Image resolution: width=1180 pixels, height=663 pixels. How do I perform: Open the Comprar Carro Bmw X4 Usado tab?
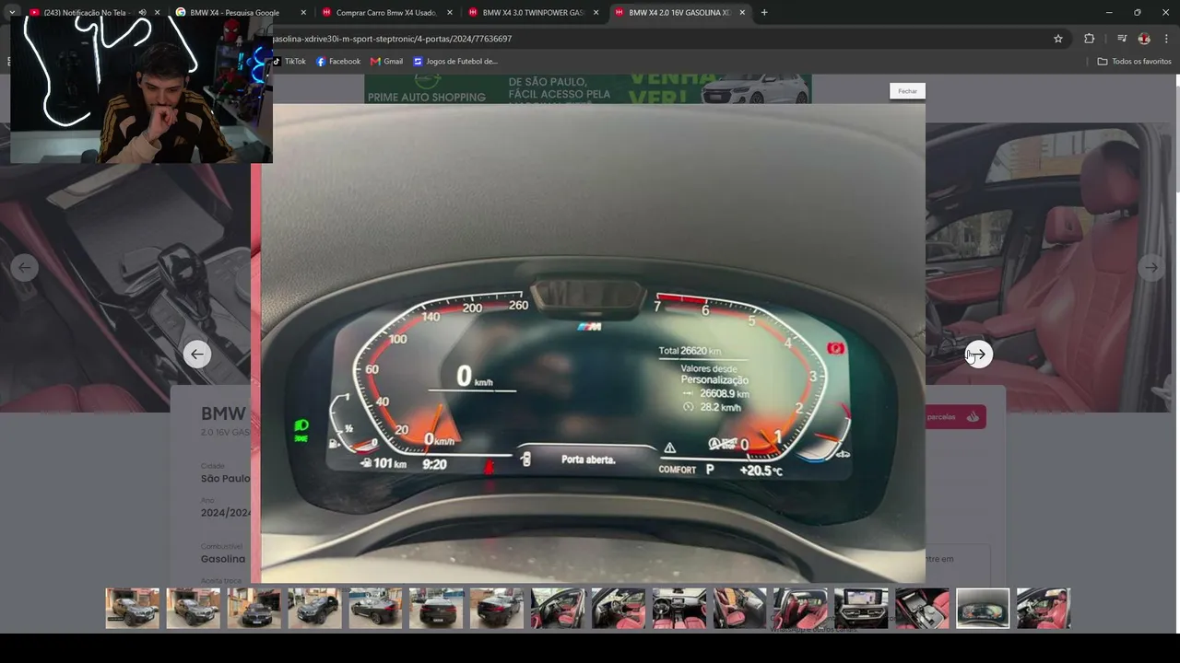point(386,13)
